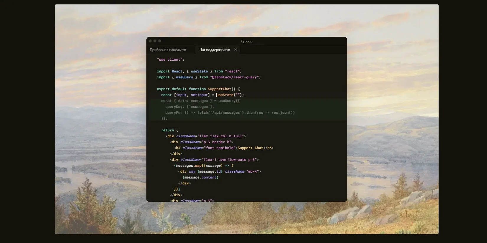Click the queryKey: ['messages'] suggestion line

click(190, 107)
